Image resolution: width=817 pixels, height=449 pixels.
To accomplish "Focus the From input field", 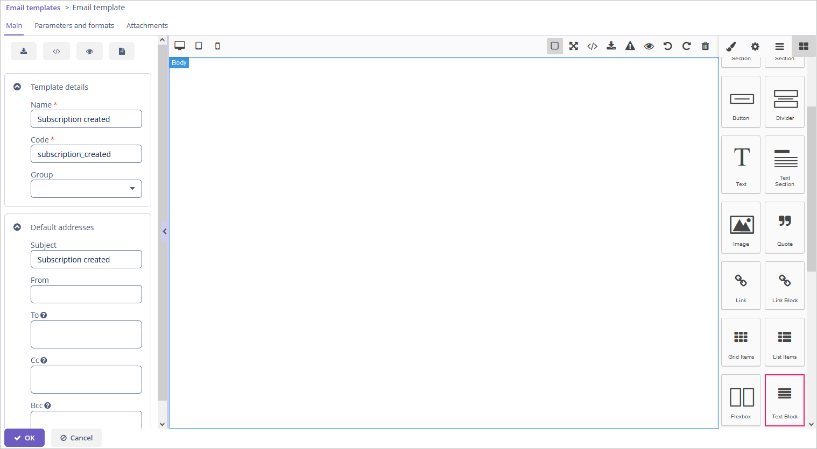I will tap(86, 294).
